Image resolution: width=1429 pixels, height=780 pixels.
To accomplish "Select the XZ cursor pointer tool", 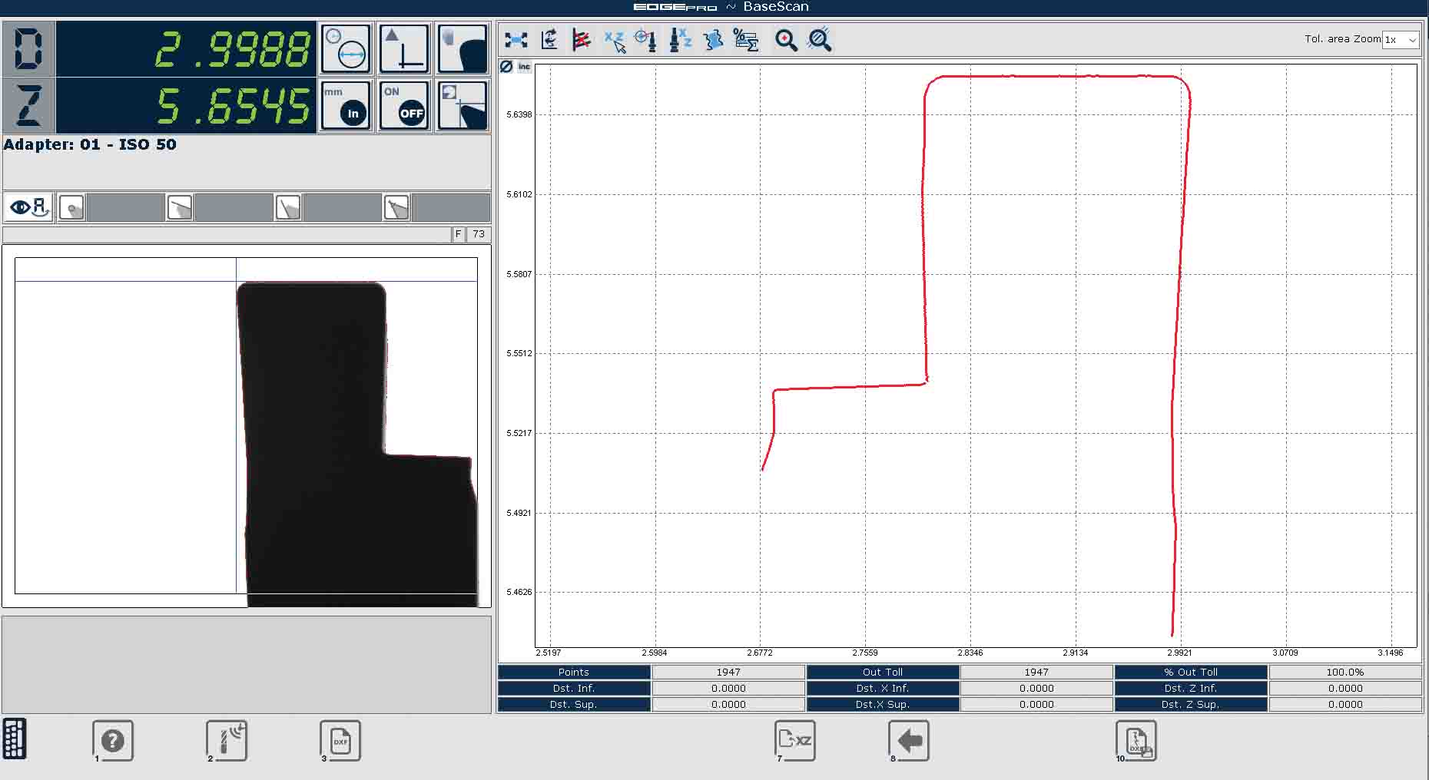I will coord(615,40).
